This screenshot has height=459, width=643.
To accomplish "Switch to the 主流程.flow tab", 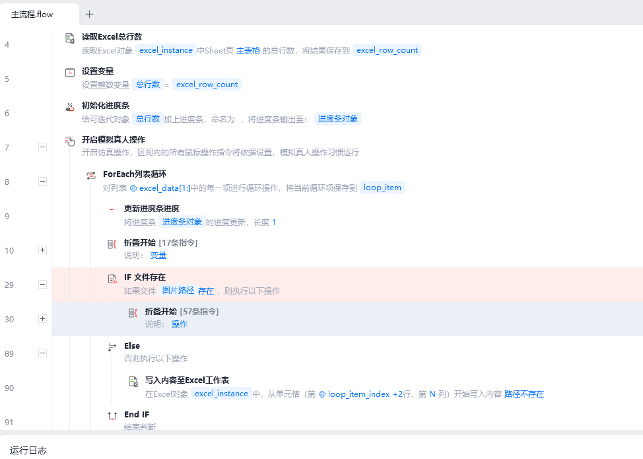I will pos(32,14).
